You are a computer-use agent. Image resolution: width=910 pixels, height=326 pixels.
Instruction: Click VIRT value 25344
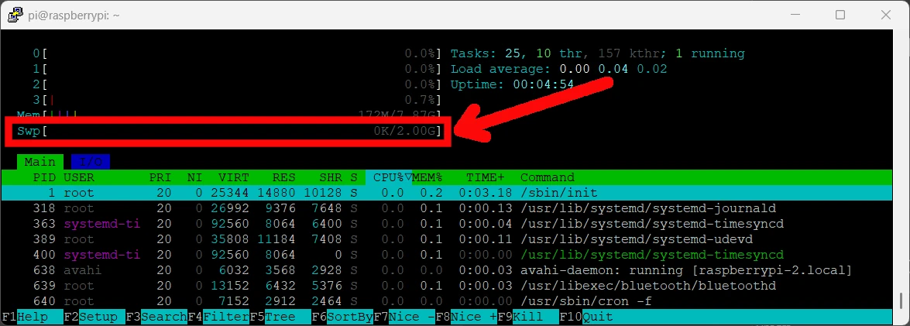(x=230, y=193)
